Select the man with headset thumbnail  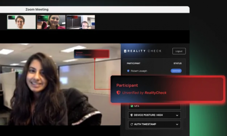tap(80, 22)
